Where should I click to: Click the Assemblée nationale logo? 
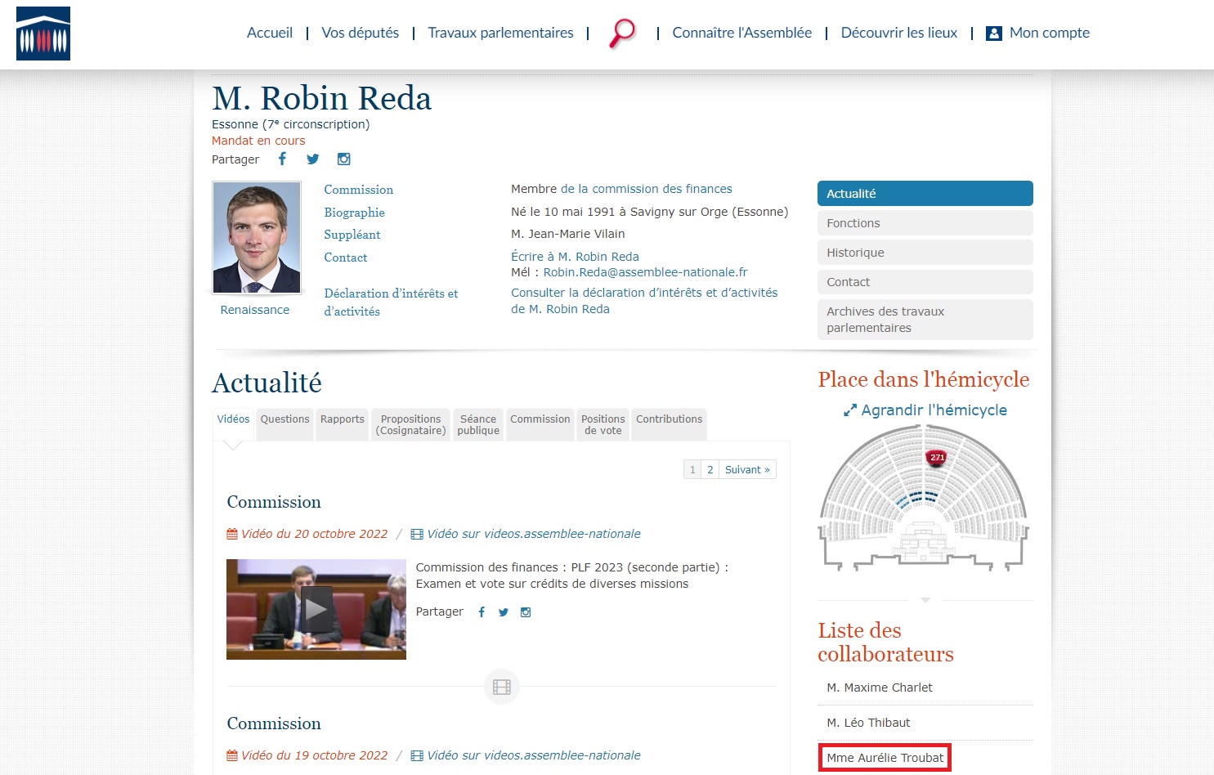coord(43,34)
